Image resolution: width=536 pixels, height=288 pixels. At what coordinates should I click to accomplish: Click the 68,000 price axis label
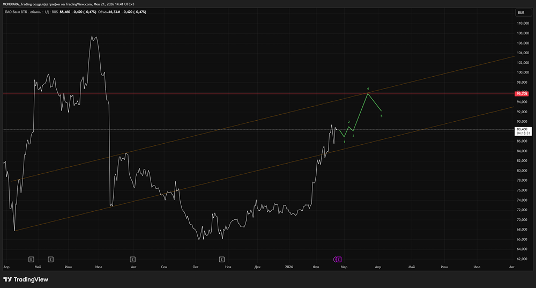[523, 230]
